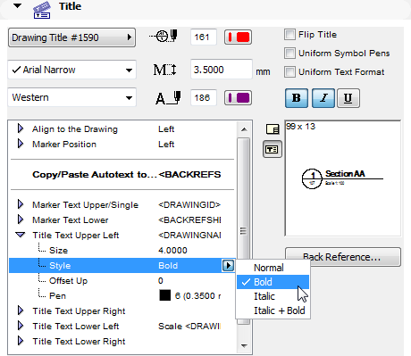Viewport: 411px width, 356px height.
Task: Toggle the Bold text style button
Action: 297,98
